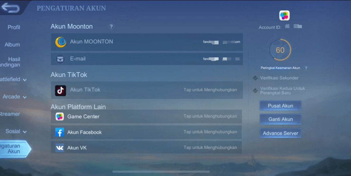Open the Akun Moonton help question mark
Screen dimensions: 351x176
click(x=111, y=27)
